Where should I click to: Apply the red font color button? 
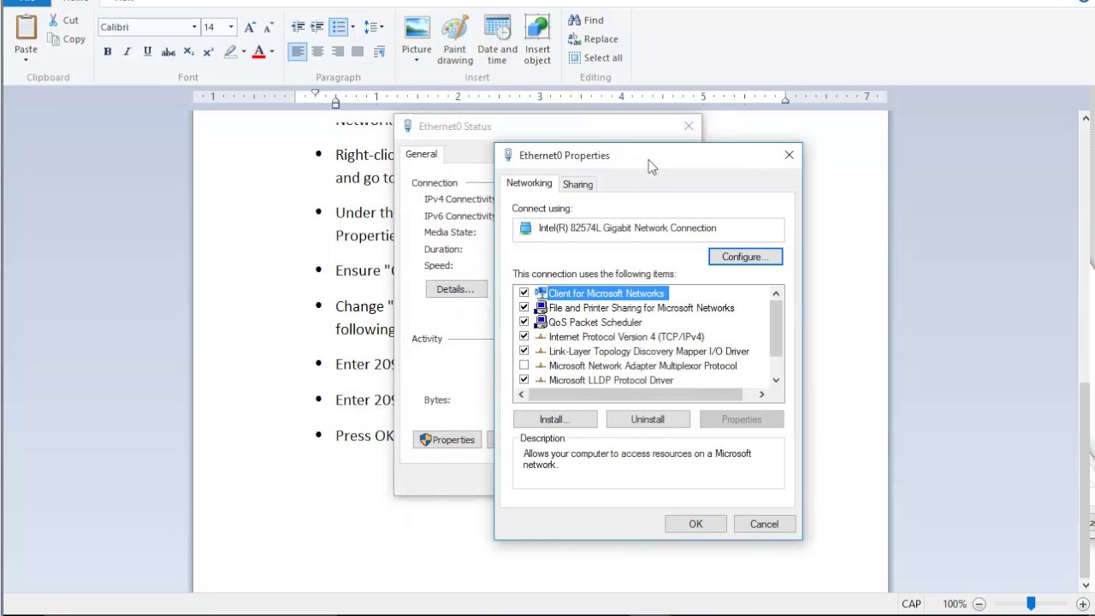pos(259,52)
